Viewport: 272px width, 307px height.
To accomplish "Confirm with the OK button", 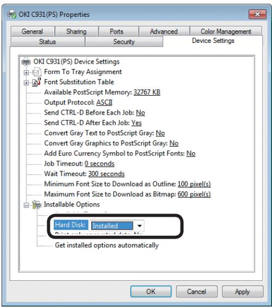I will (151, 291).
